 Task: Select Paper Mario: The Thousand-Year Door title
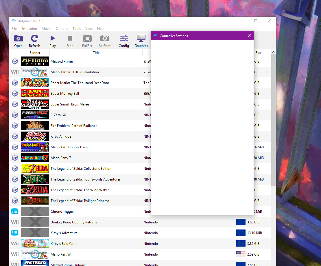coord(80,83)
